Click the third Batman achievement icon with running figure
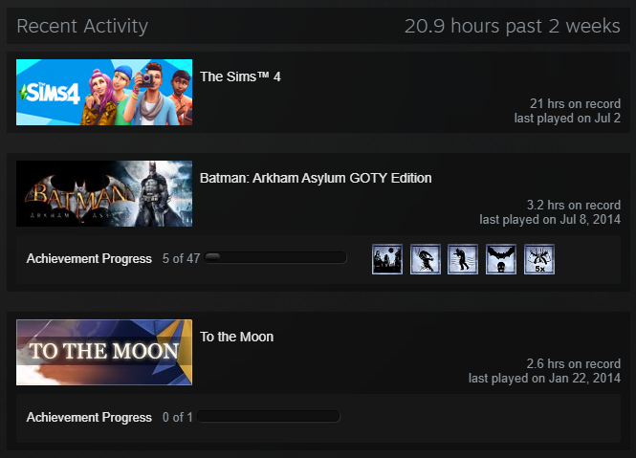Image resolution: width=636 pixels, height=458 pixels. coord(463,259)
